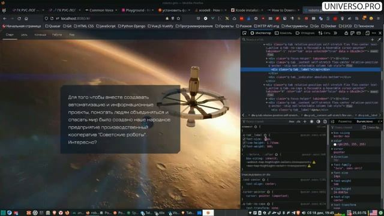Click the HTML search field in Inspector

(x=305, y=40)
